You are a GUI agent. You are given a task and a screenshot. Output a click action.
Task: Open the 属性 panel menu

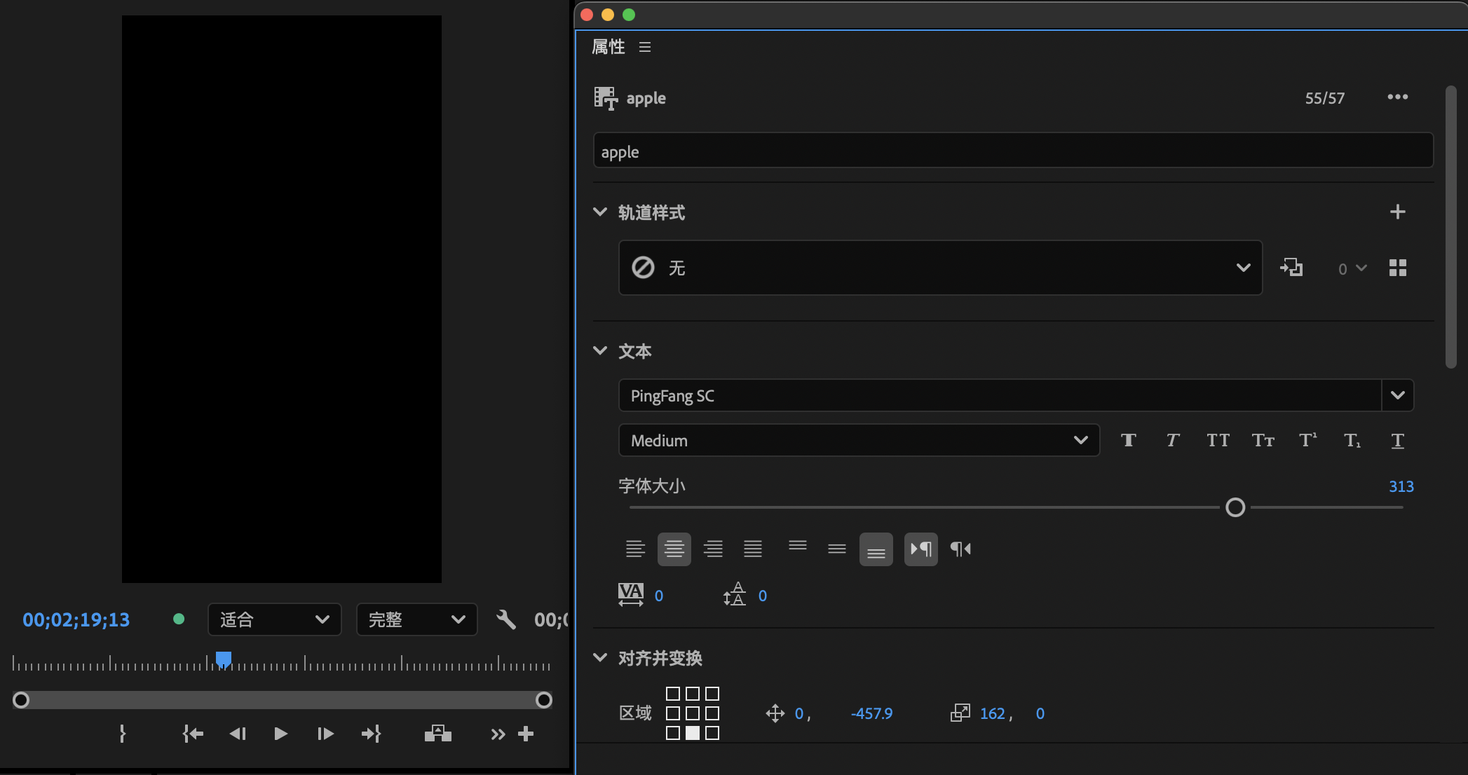click(x=645, y=47)
